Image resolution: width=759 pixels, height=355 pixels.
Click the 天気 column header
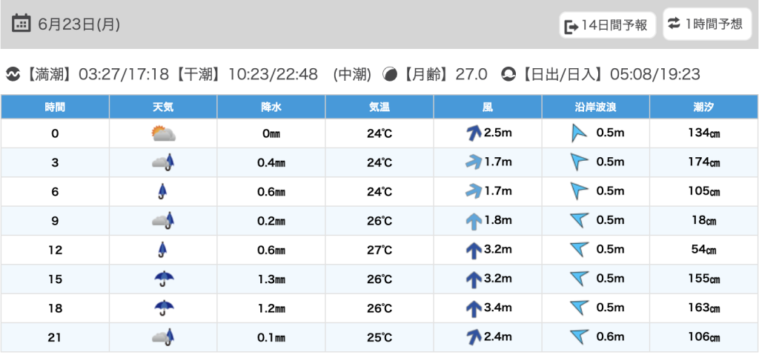(x=163, y=107)
